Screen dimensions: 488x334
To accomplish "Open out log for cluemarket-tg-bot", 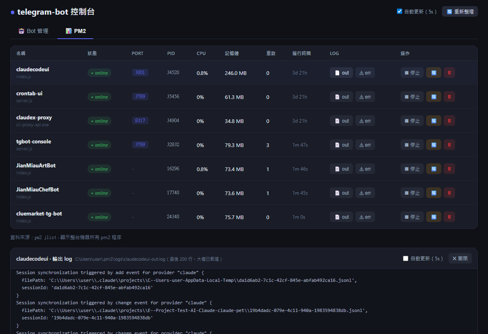I will pos(341,217).
